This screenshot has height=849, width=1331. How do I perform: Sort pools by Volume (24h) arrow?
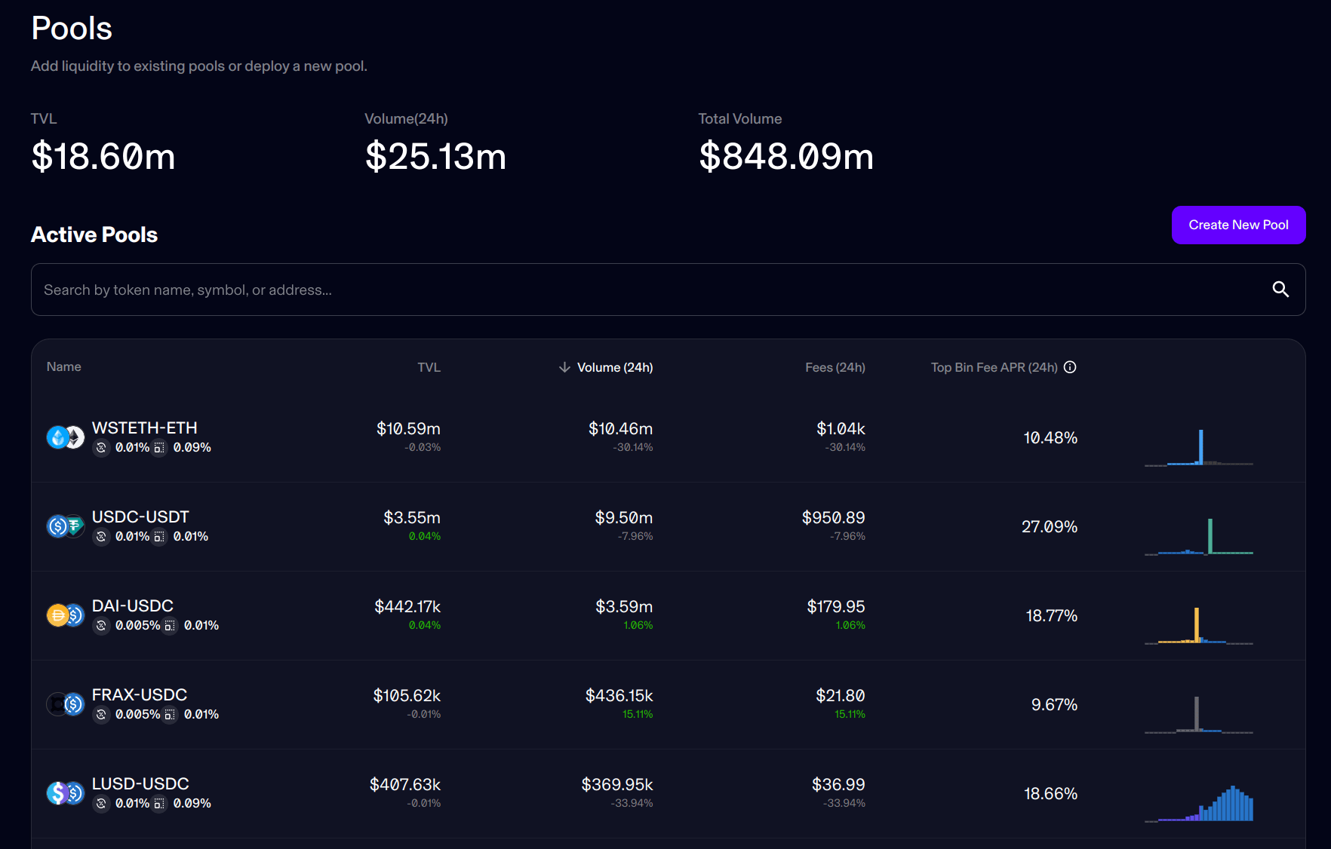(564, 367)
